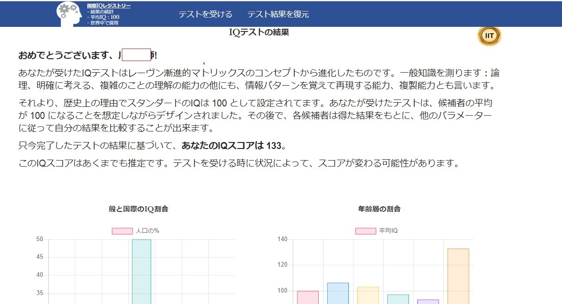This screenshot has width=562, height=304.
Task: Click the tall teal bar in the IQ distribution chart
Action: pos(141,272)
